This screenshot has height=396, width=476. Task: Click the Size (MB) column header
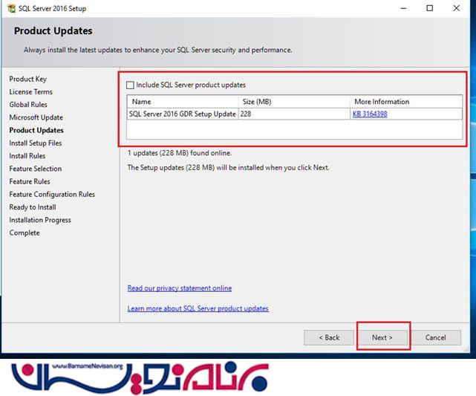click(x=294, y=102)
